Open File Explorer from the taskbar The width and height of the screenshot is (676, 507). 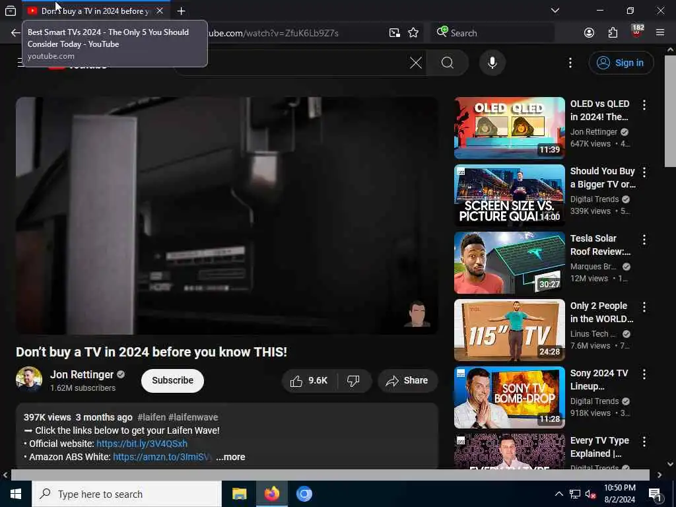point(239,494)
